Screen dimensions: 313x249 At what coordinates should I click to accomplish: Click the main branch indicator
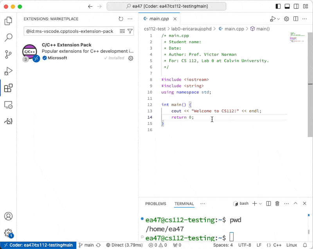pos(86,245)
